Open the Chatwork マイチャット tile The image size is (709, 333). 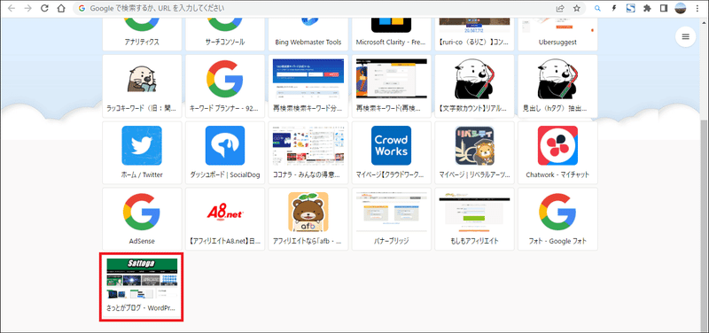click(557, 152)
